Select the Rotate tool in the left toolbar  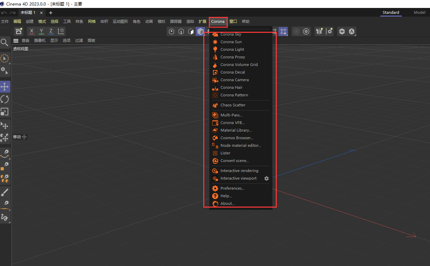click(5, 99)
